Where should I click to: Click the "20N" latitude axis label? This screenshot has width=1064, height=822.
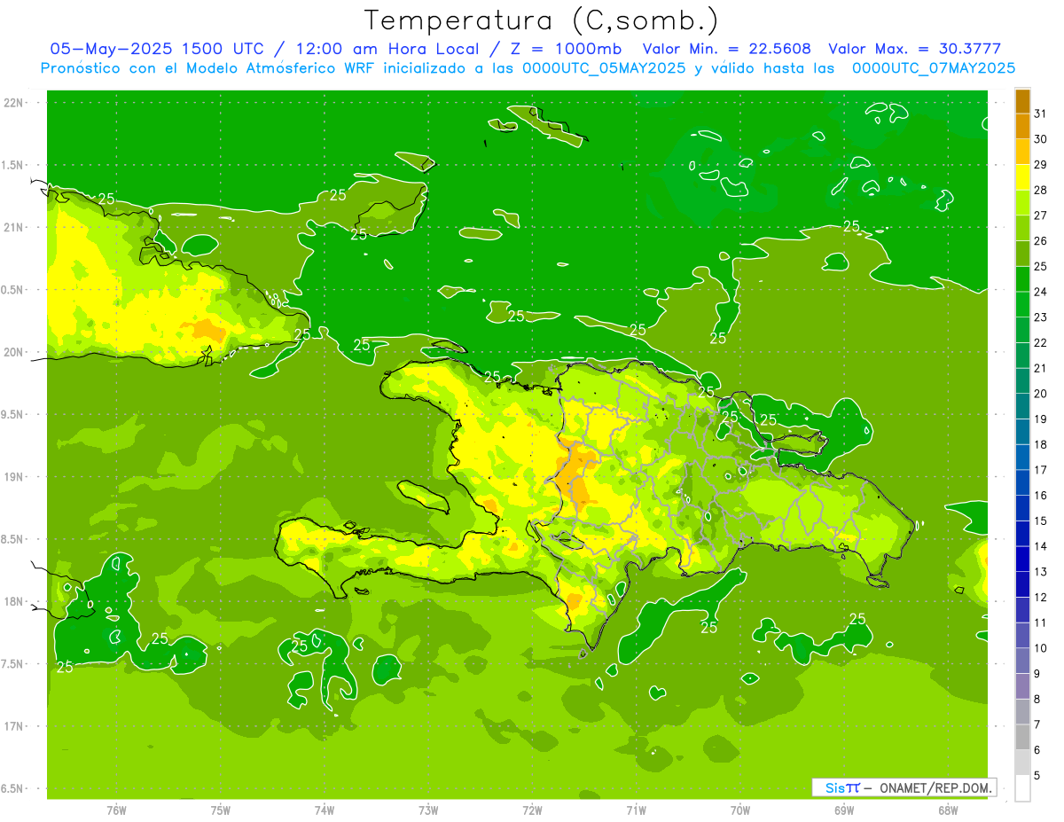(x=15, y=352)
